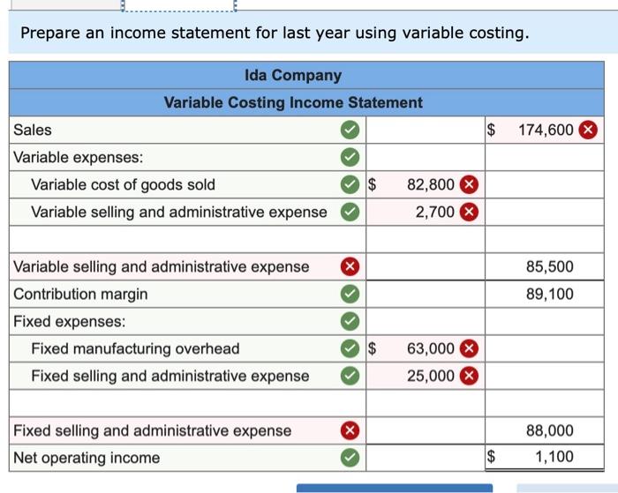This screenshot has width=618, height=493.
Task: Select the 2,700 variable selling expense cell
Action: click(426, 213)
